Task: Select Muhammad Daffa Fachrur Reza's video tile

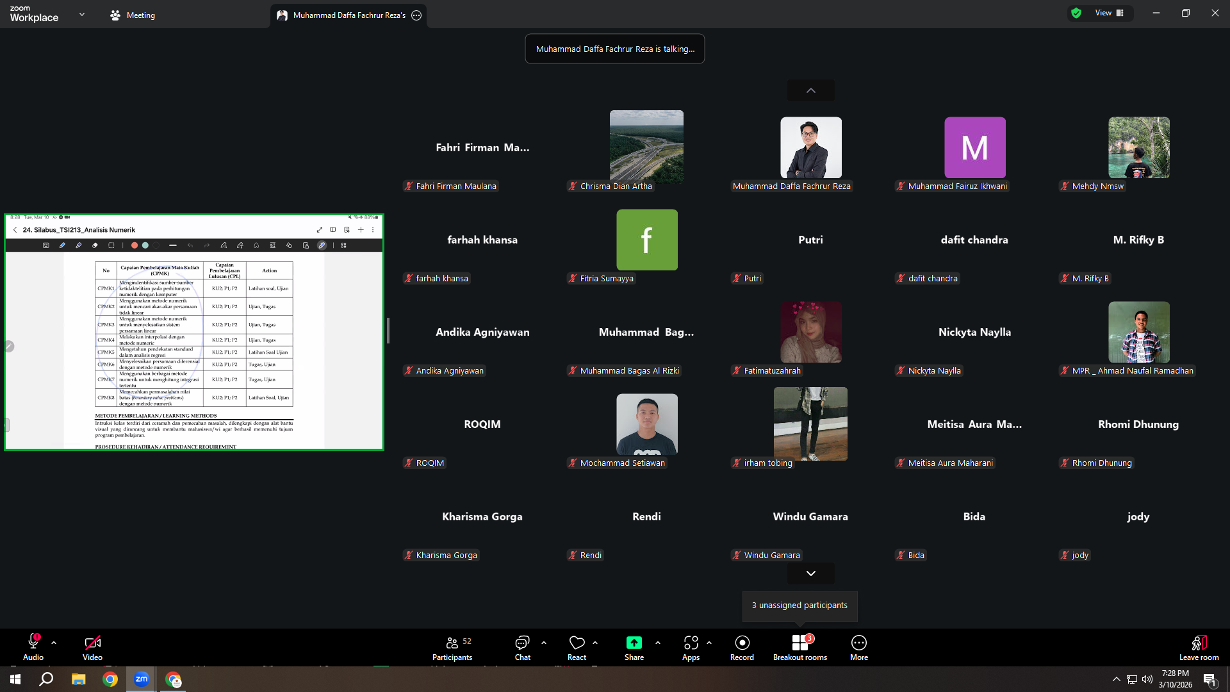Action: [810, 147]
